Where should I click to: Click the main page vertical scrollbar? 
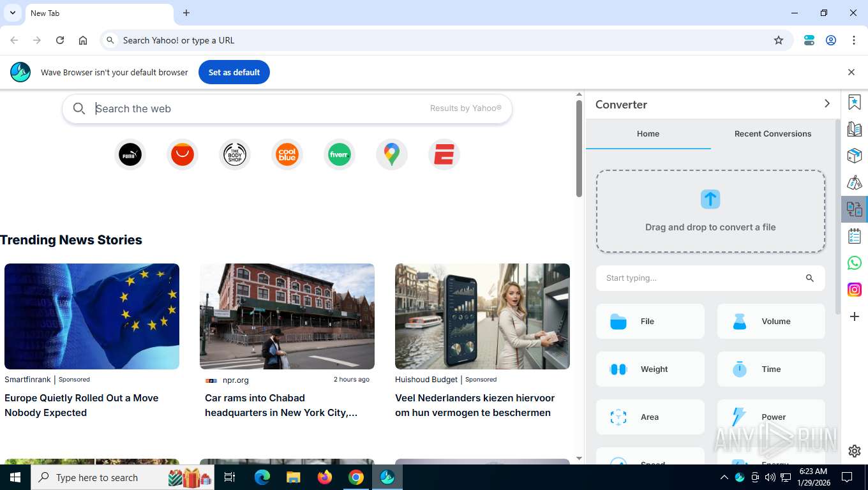[x=579, y=148]
